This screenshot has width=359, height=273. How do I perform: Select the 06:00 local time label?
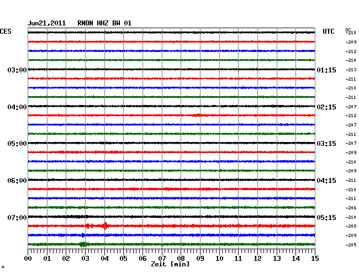17,181
